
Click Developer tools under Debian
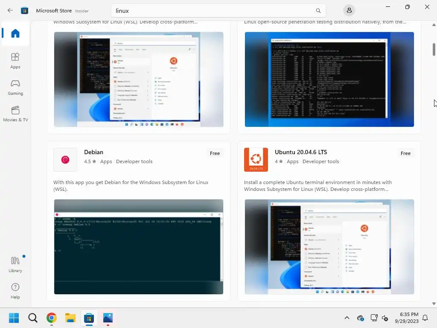[134, 161]
